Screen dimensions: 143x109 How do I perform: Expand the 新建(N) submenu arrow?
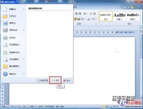pyautogui.click(x=24, y=9)
